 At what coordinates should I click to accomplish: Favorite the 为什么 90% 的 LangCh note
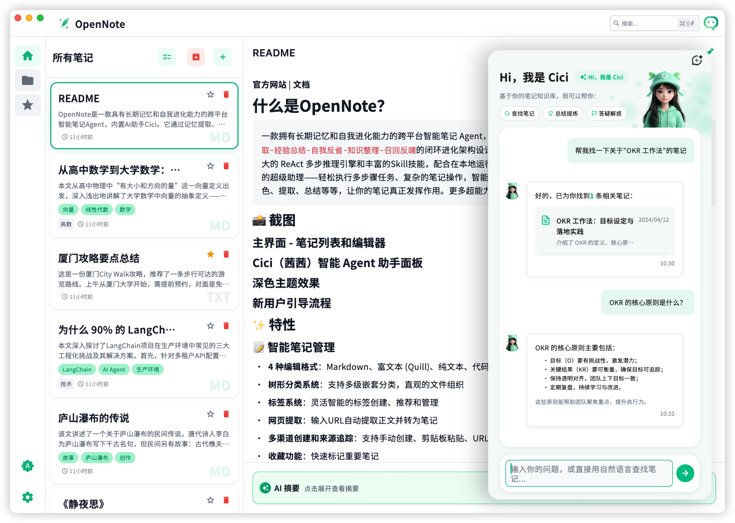[x=211, y=326]
